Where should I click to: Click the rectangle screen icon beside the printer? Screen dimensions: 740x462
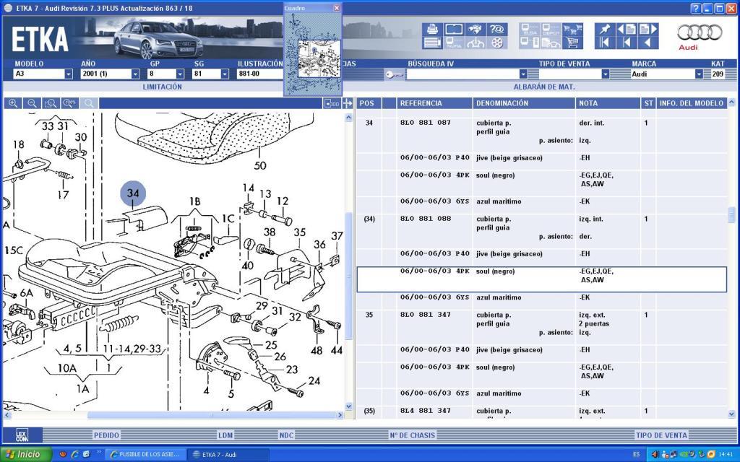[x=454, y=30]
